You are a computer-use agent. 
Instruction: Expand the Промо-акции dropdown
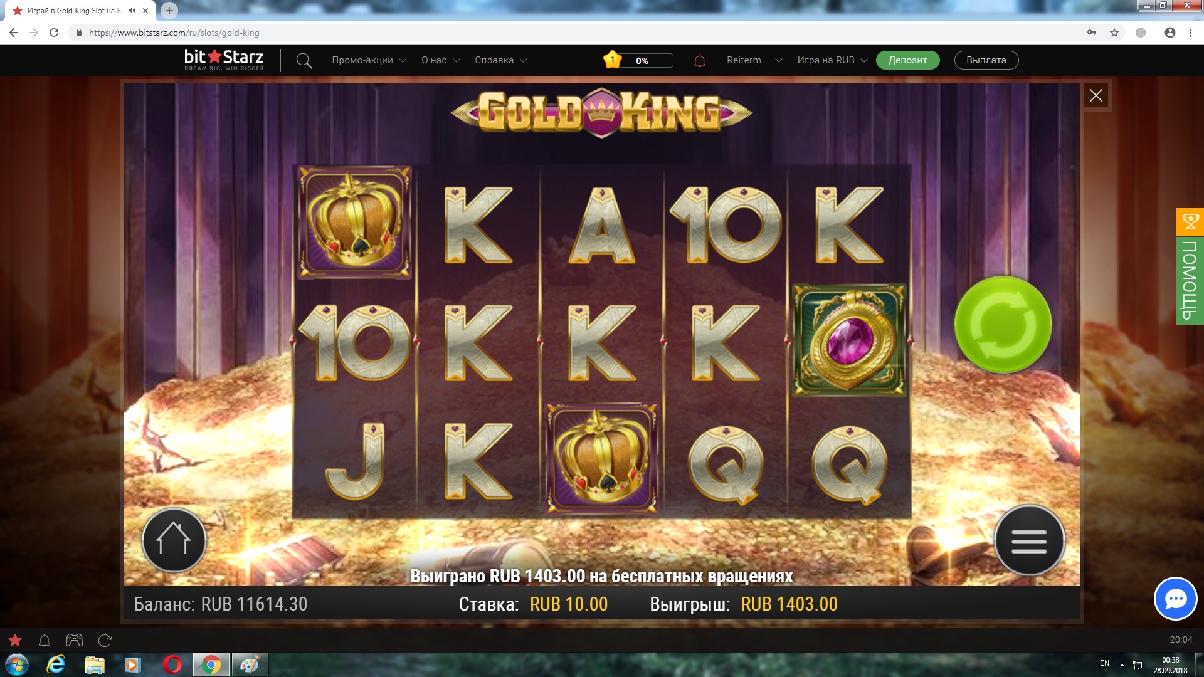coord(369,60)
